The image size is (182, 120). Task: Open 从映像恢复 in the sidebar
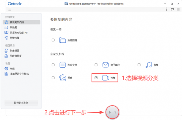[x=22, y=56]
